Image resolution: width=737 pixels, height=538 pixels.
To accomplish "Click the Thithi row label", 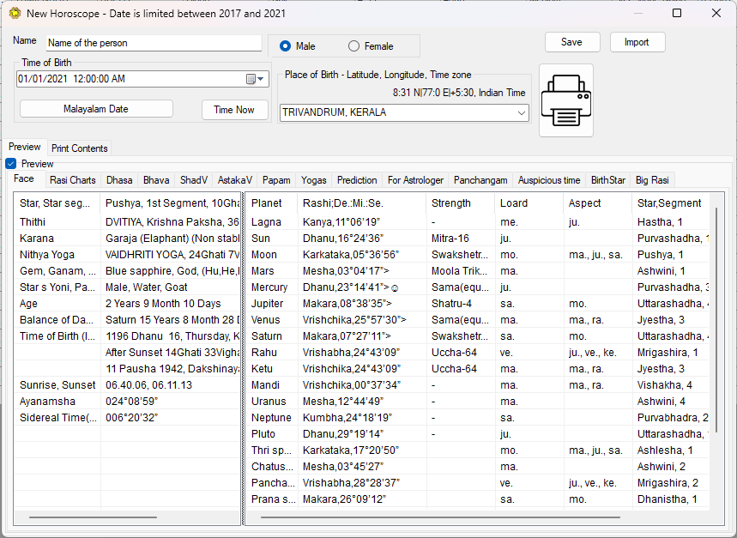I will (x=33, y=222).
